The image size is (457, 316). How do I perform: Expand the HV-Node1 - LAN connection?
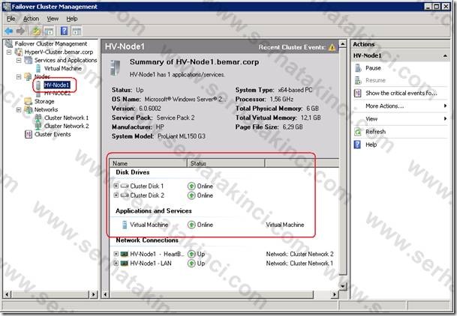point(116,263)
